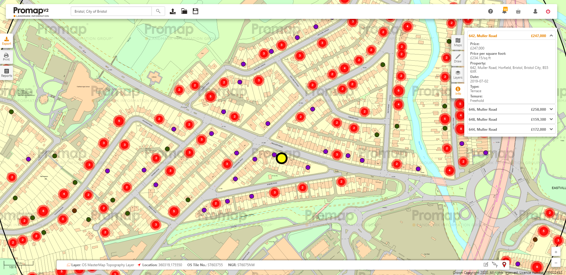This screenshot has width=566, height=275.
Task: Open the Reports tool
Action: click(x=6, y=73)
